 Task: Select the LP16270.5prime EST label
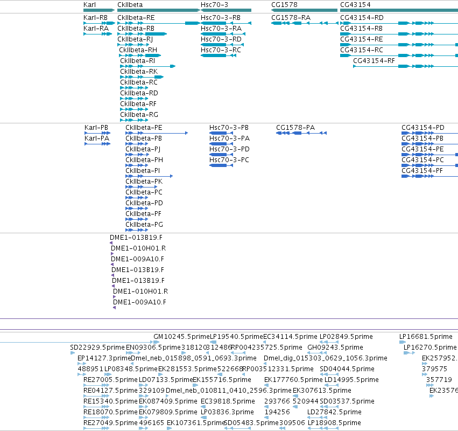[430, 347]
